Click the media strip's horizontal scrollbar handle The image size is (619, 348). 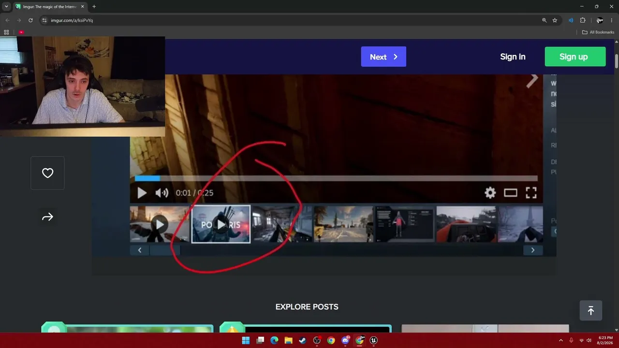click(165, 250)
